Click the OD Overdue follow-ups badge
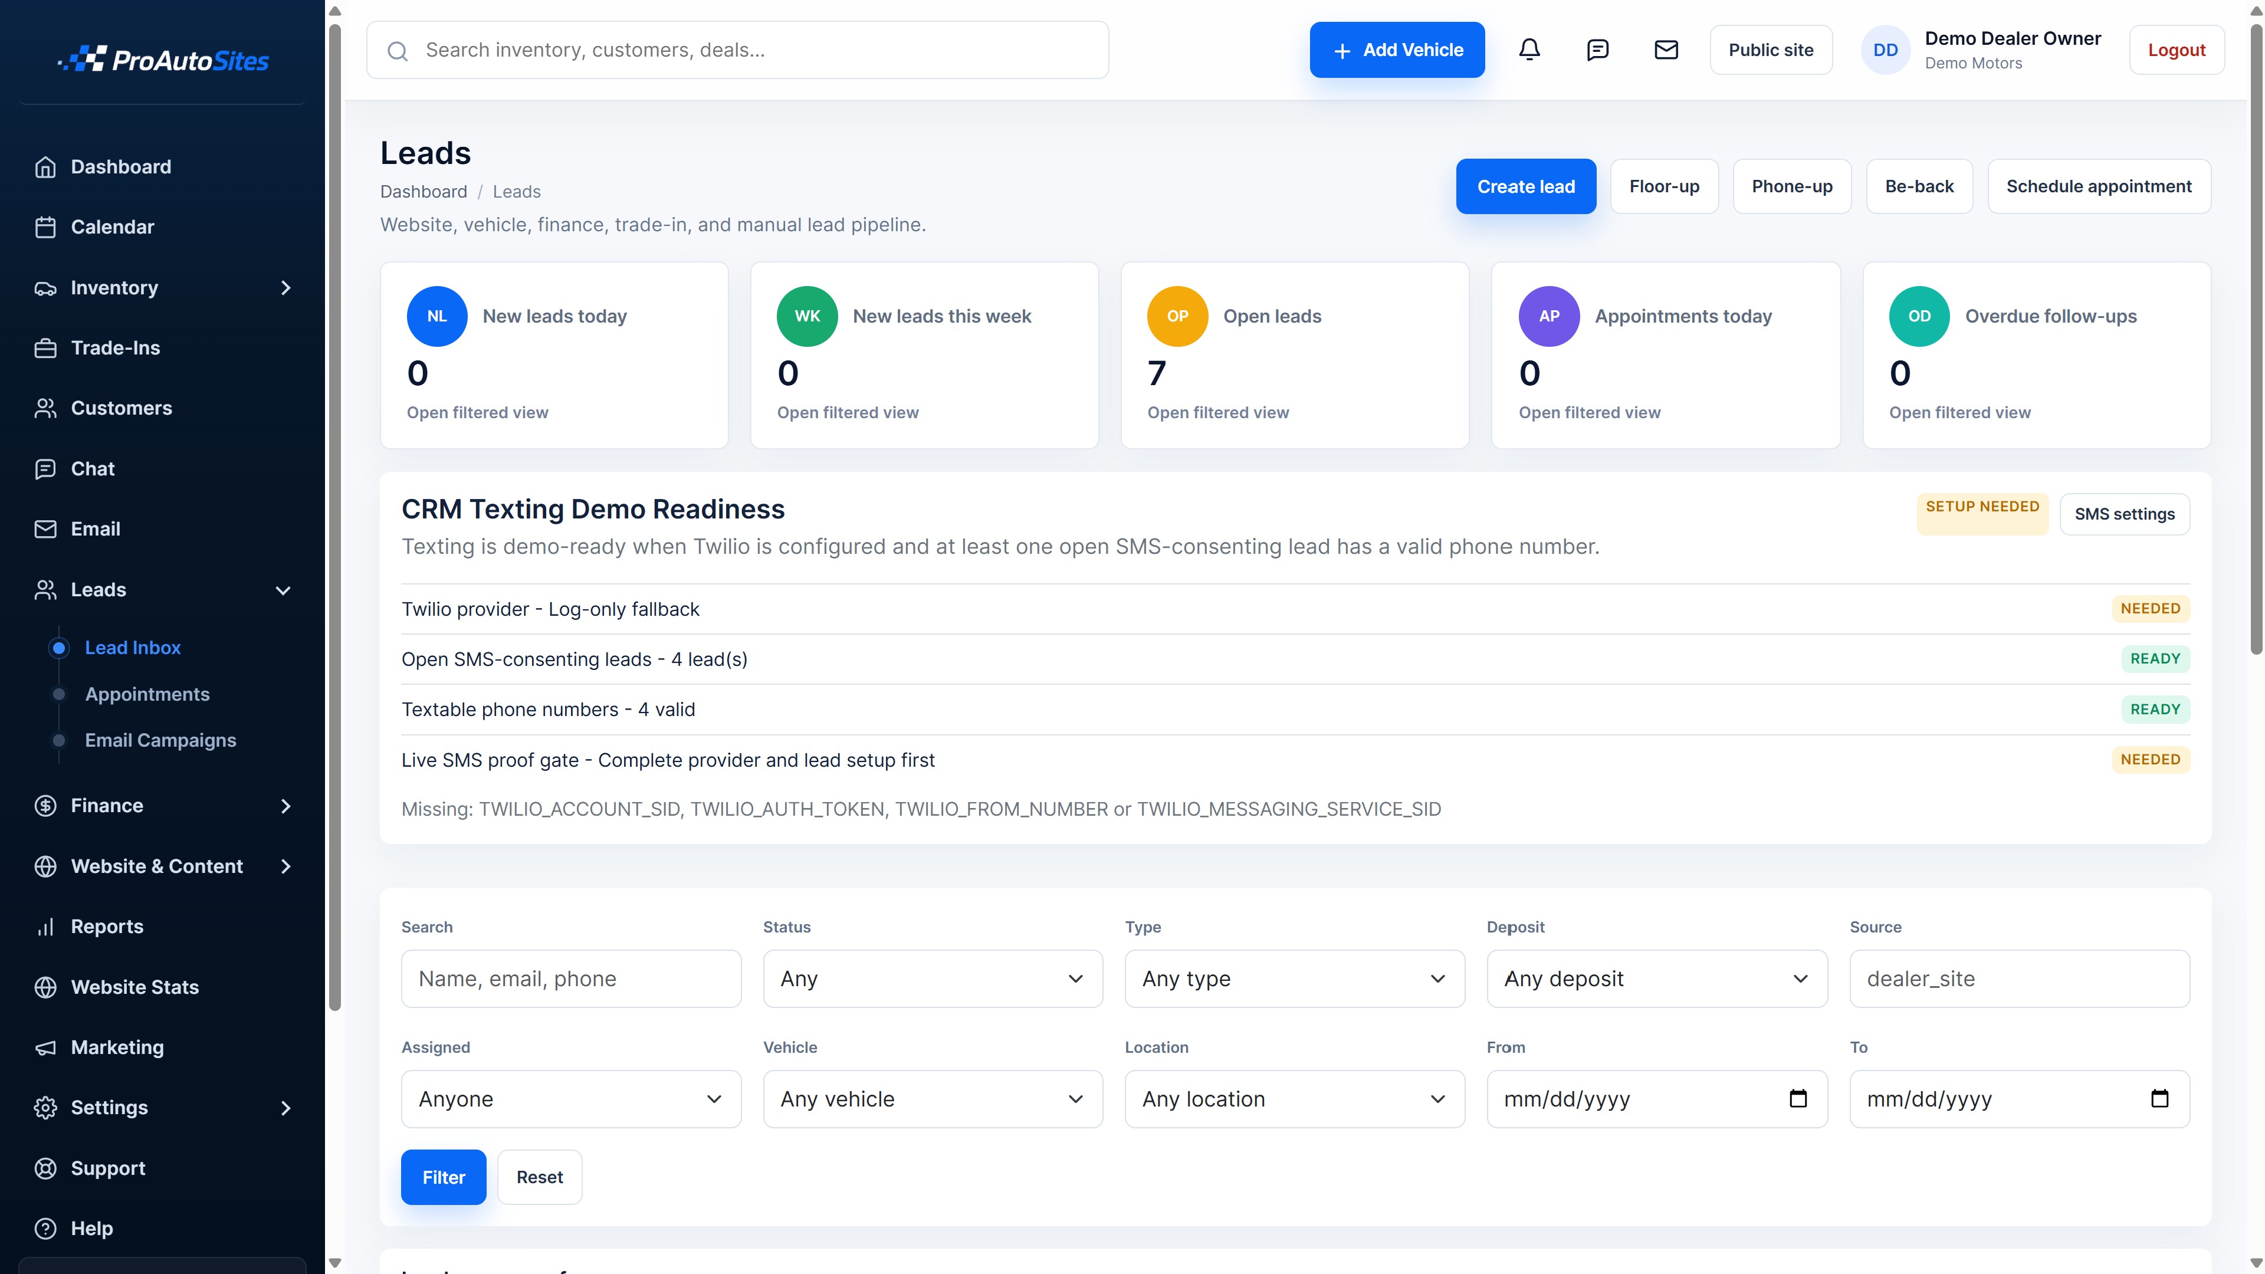This screenshot has width=2265, height=1274. coord(1919,317)
